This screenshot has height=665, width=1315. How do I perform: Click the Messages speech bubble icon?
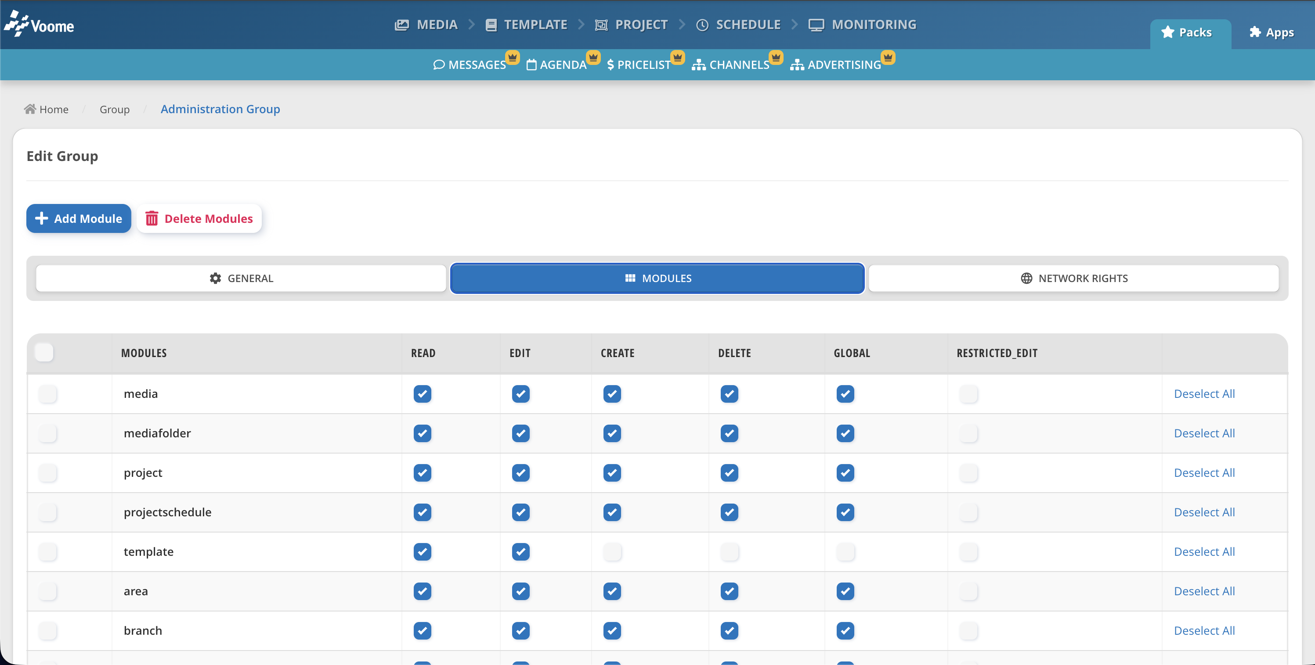coord(438,65)
